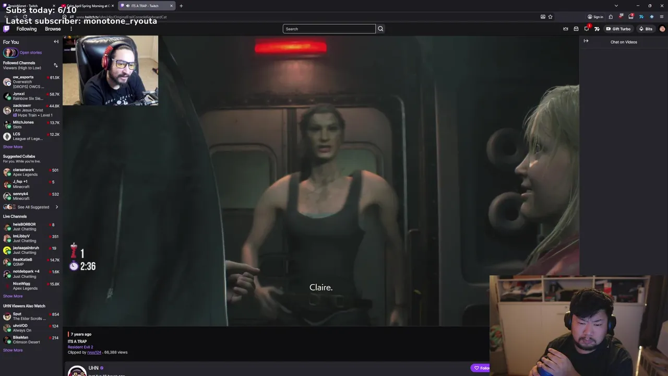Open Sput channel from viewers also watch
This screenshot has width=668, height=376.
[x=31, y=316]
